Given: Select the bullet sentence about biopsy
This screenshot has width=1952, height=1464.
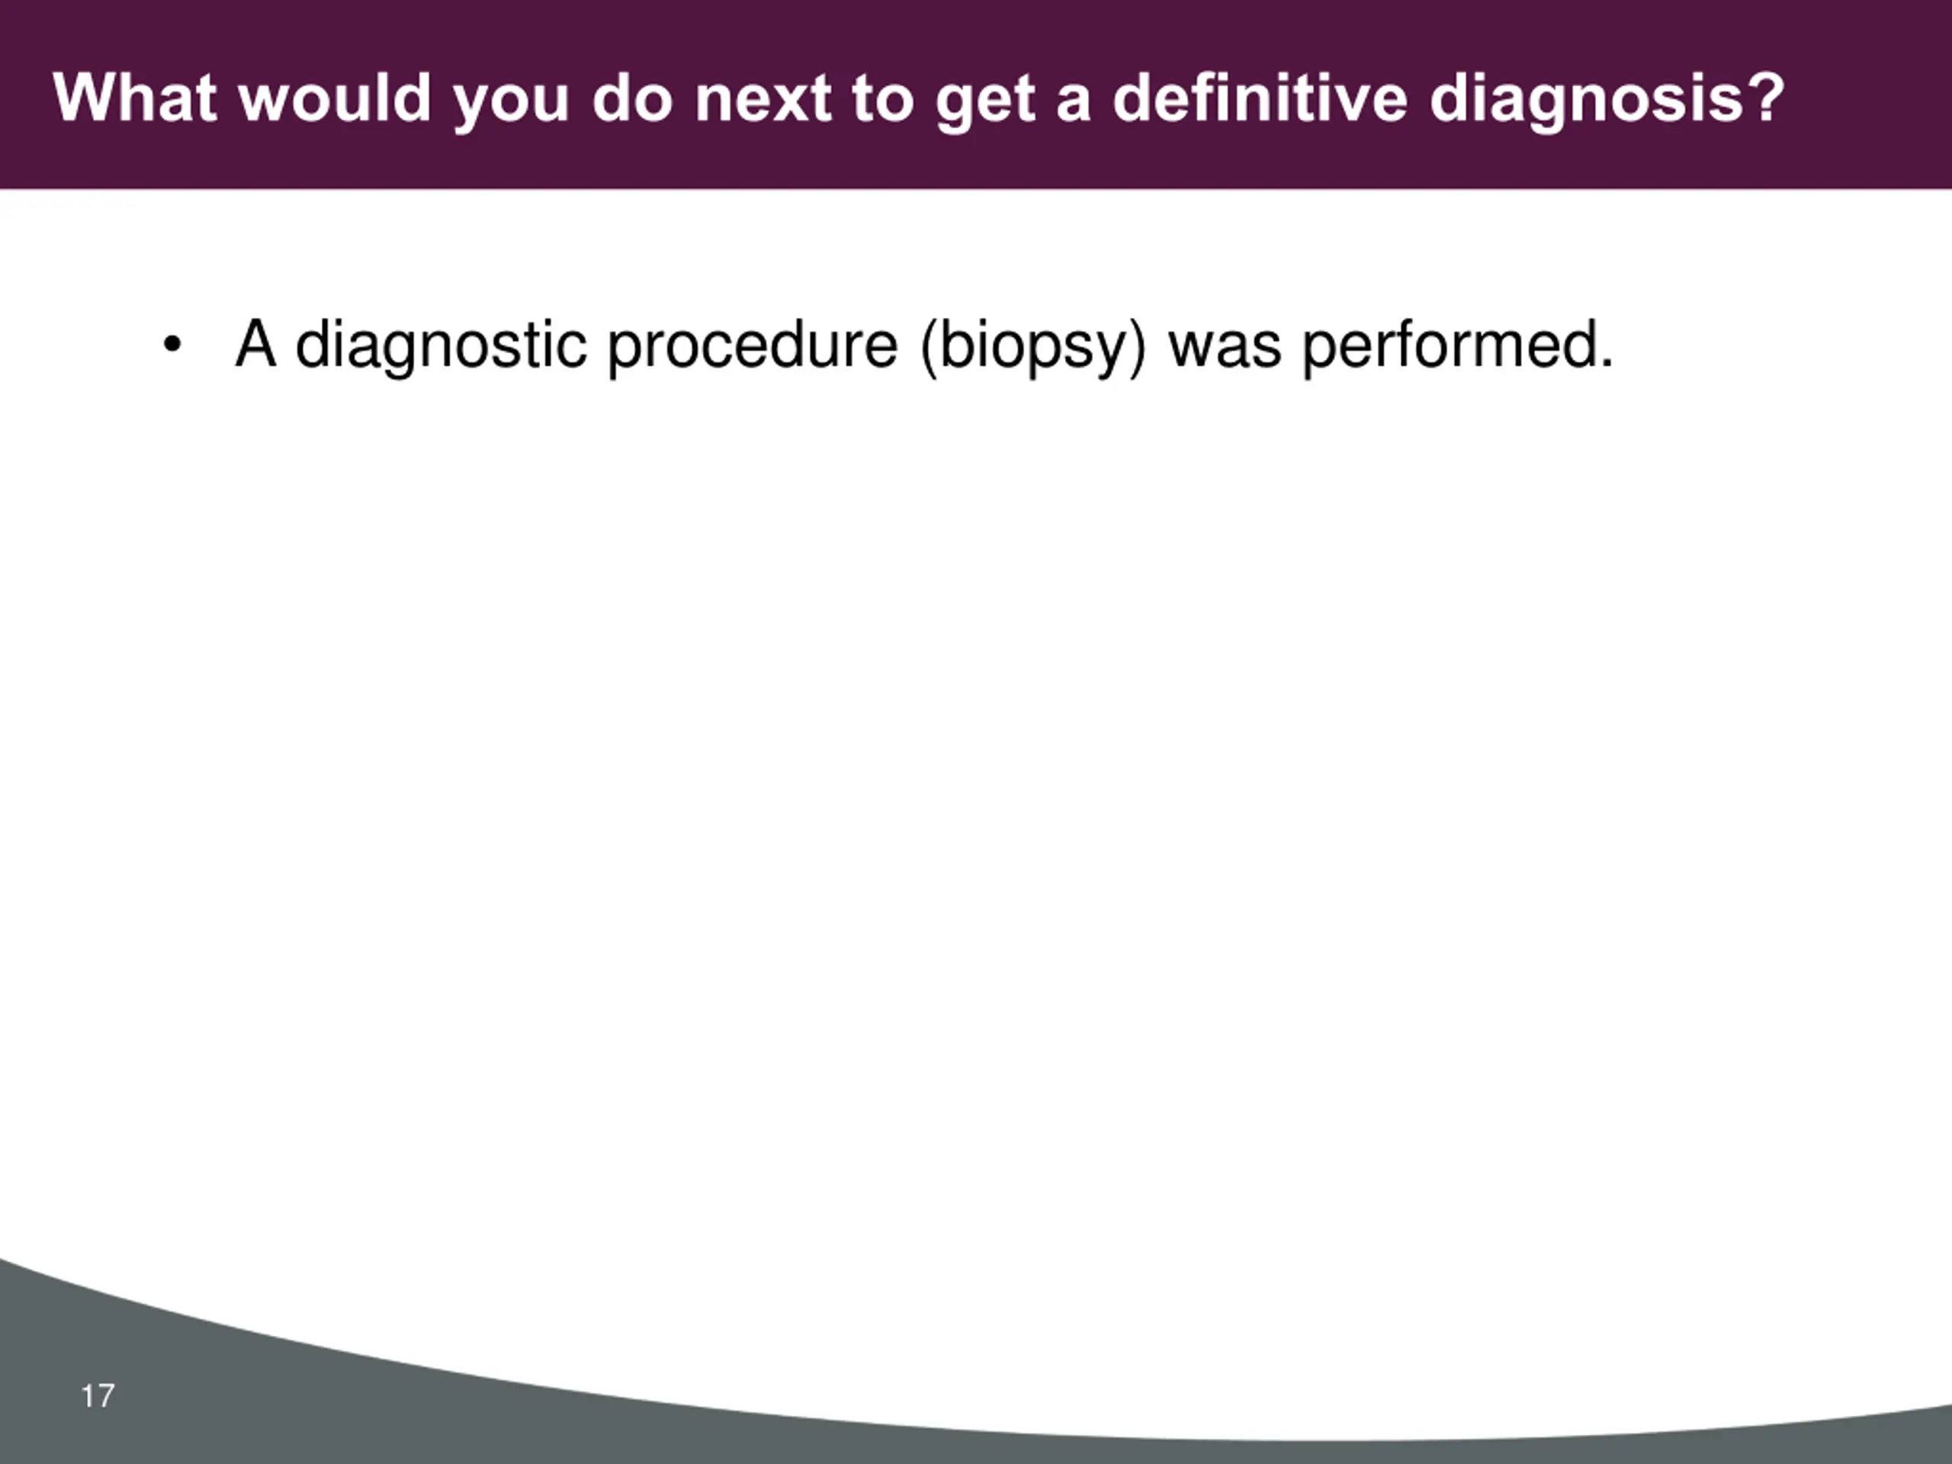Looking at the screenshot, I should (x=924, y=345).
